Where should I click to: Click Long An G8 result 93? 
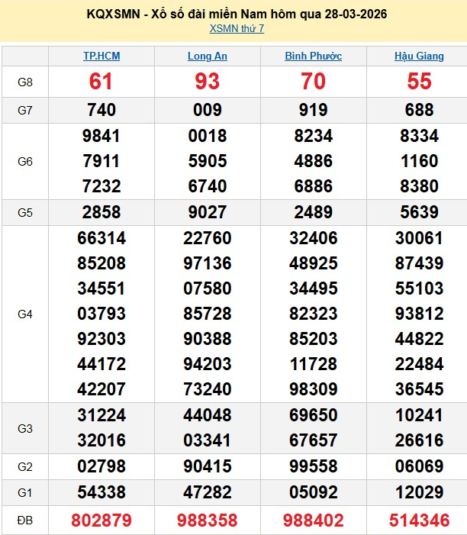[x=208, y=82]
